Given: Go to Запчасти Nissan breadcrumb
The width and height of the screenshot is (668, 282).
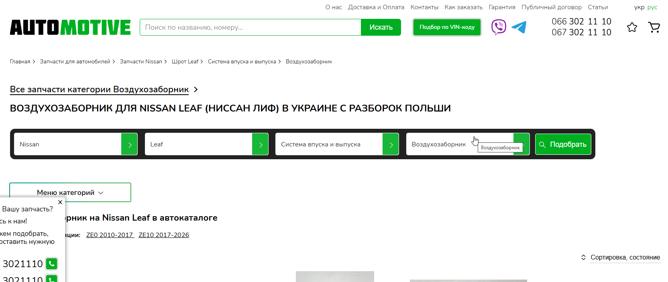Looking at the screenshot, I should (141, 62).
